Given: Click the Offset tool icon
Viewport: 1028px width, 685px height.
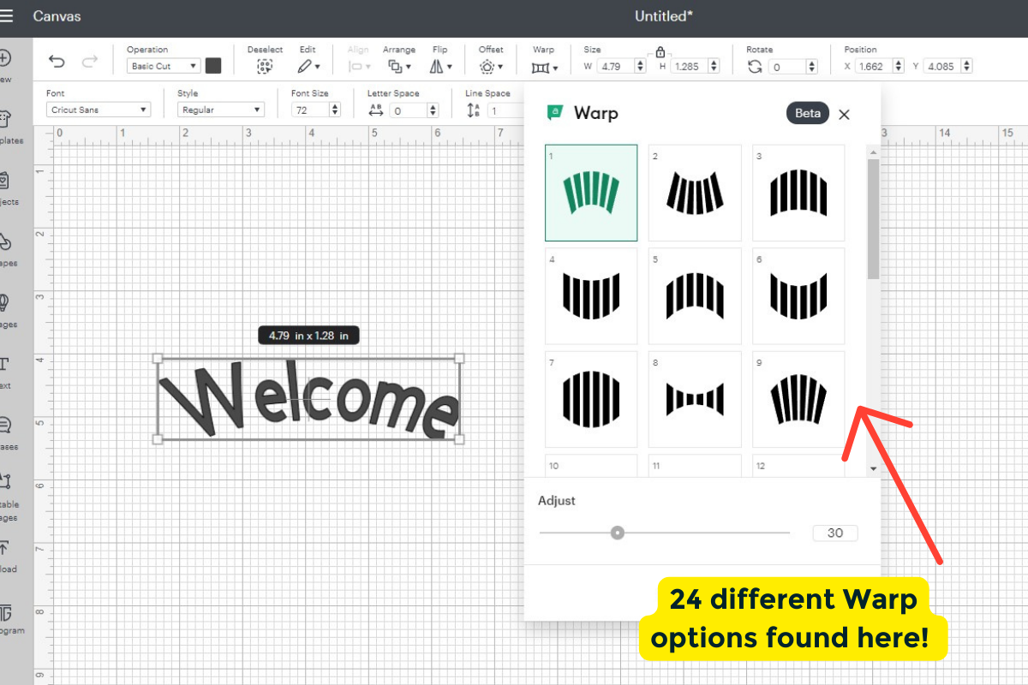Looking at the screenshot, I should coord(490,66).
